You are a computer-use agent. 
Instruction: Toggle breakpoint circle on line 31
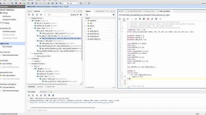[x=125, y=80]
